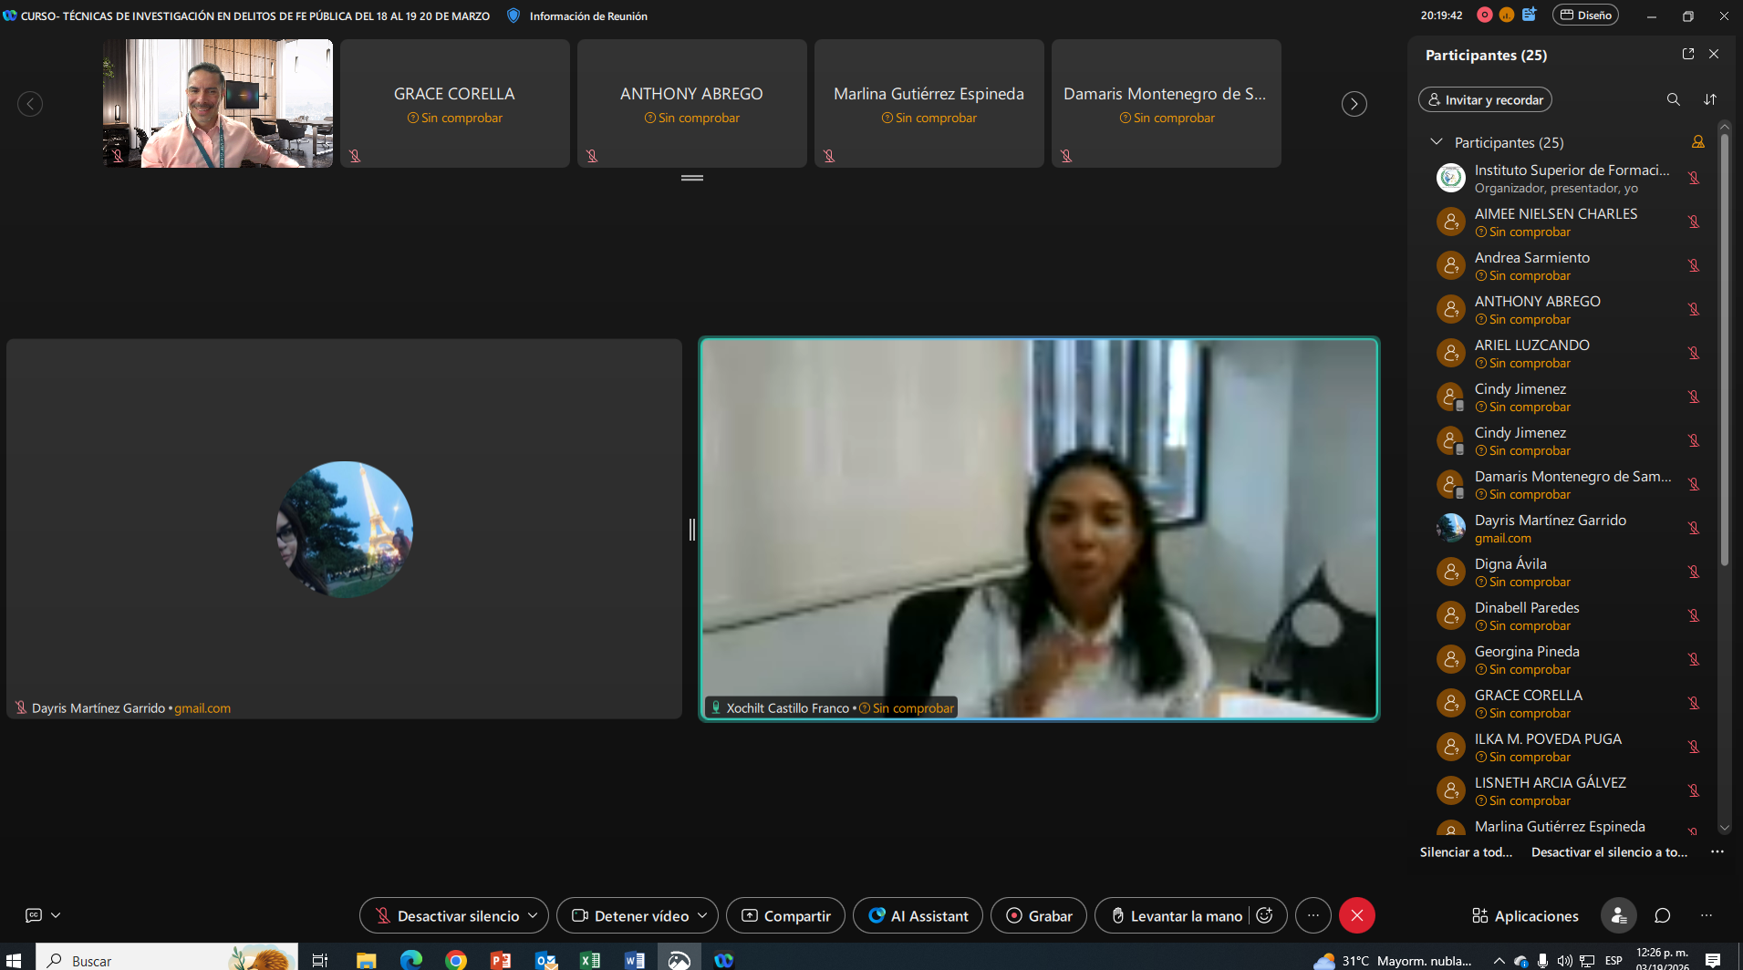Open PowerPoint from the Windows taskbar
Screen dimensions: 1743x970
[x=500, y=960]
